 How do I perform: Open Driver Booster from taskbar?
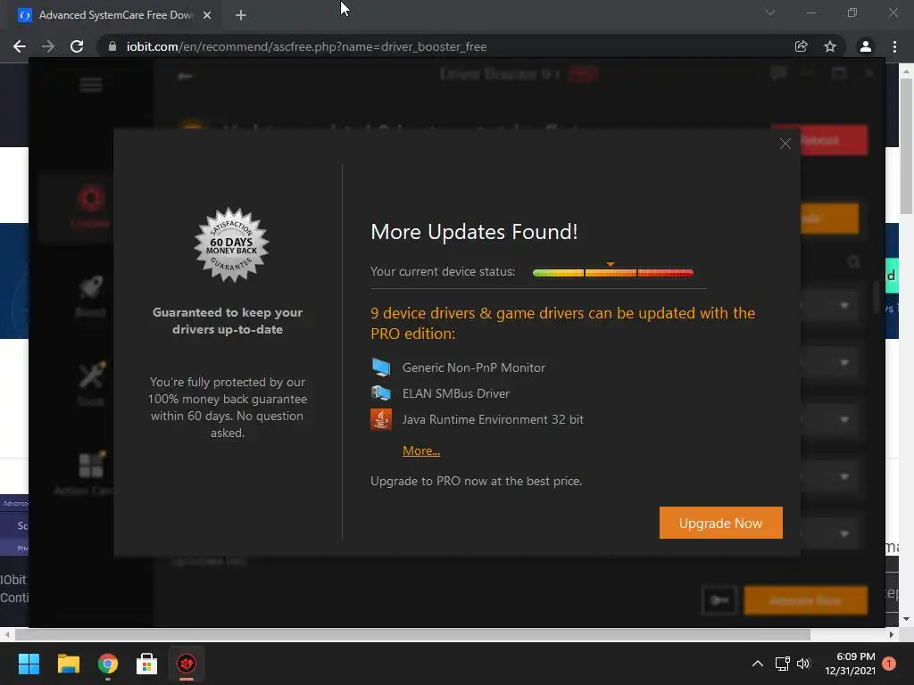[187, 664]
